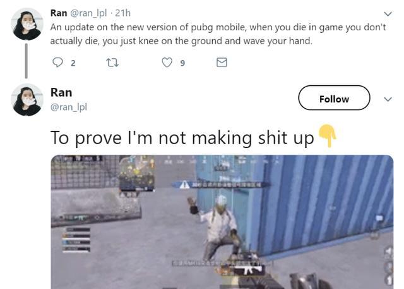Follow the Ran account
This screenshot has height=289, width=404.
coord(334,98)
